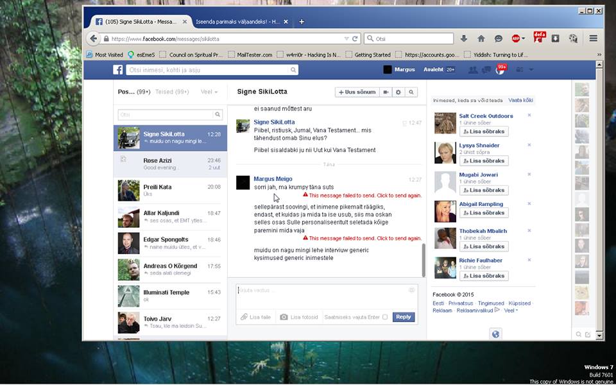Click into the 'Kirjuta vastus' reply field
The image size is (616, 385).
click(x=327, y=297)
